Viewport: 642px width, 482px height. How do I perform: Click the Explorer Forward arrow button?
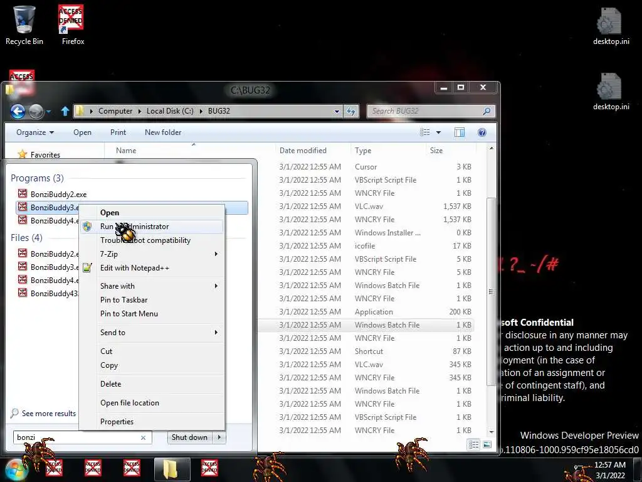(x=36, y=111)
